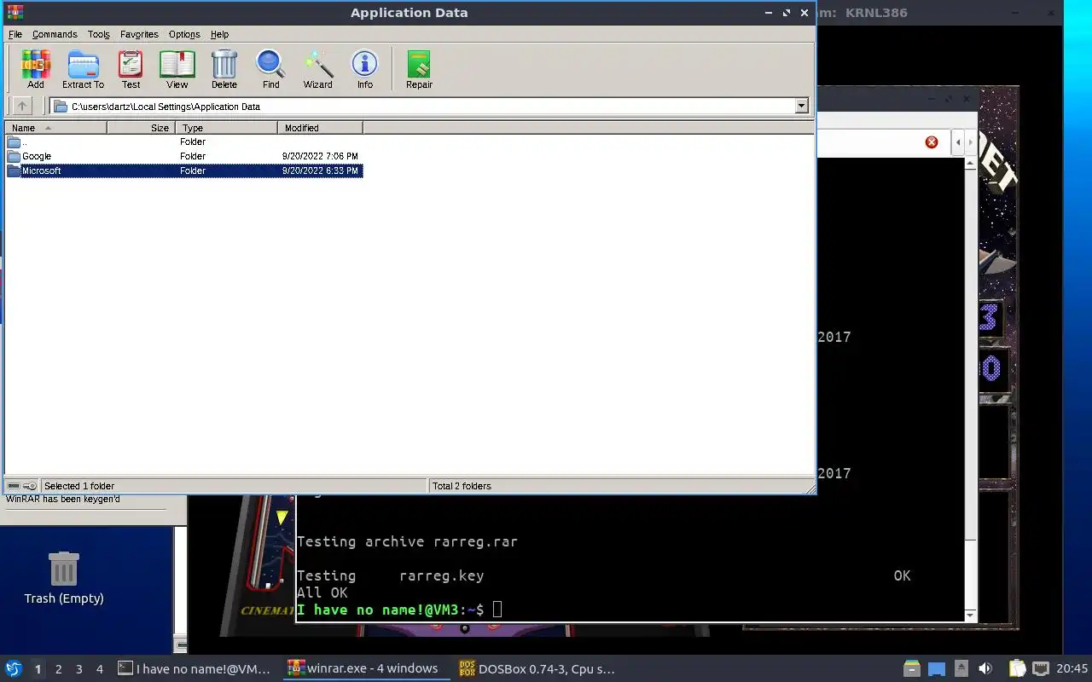Switch to workspace 1
Viewport: 1092px width, 682px height.
pos(38,669)
